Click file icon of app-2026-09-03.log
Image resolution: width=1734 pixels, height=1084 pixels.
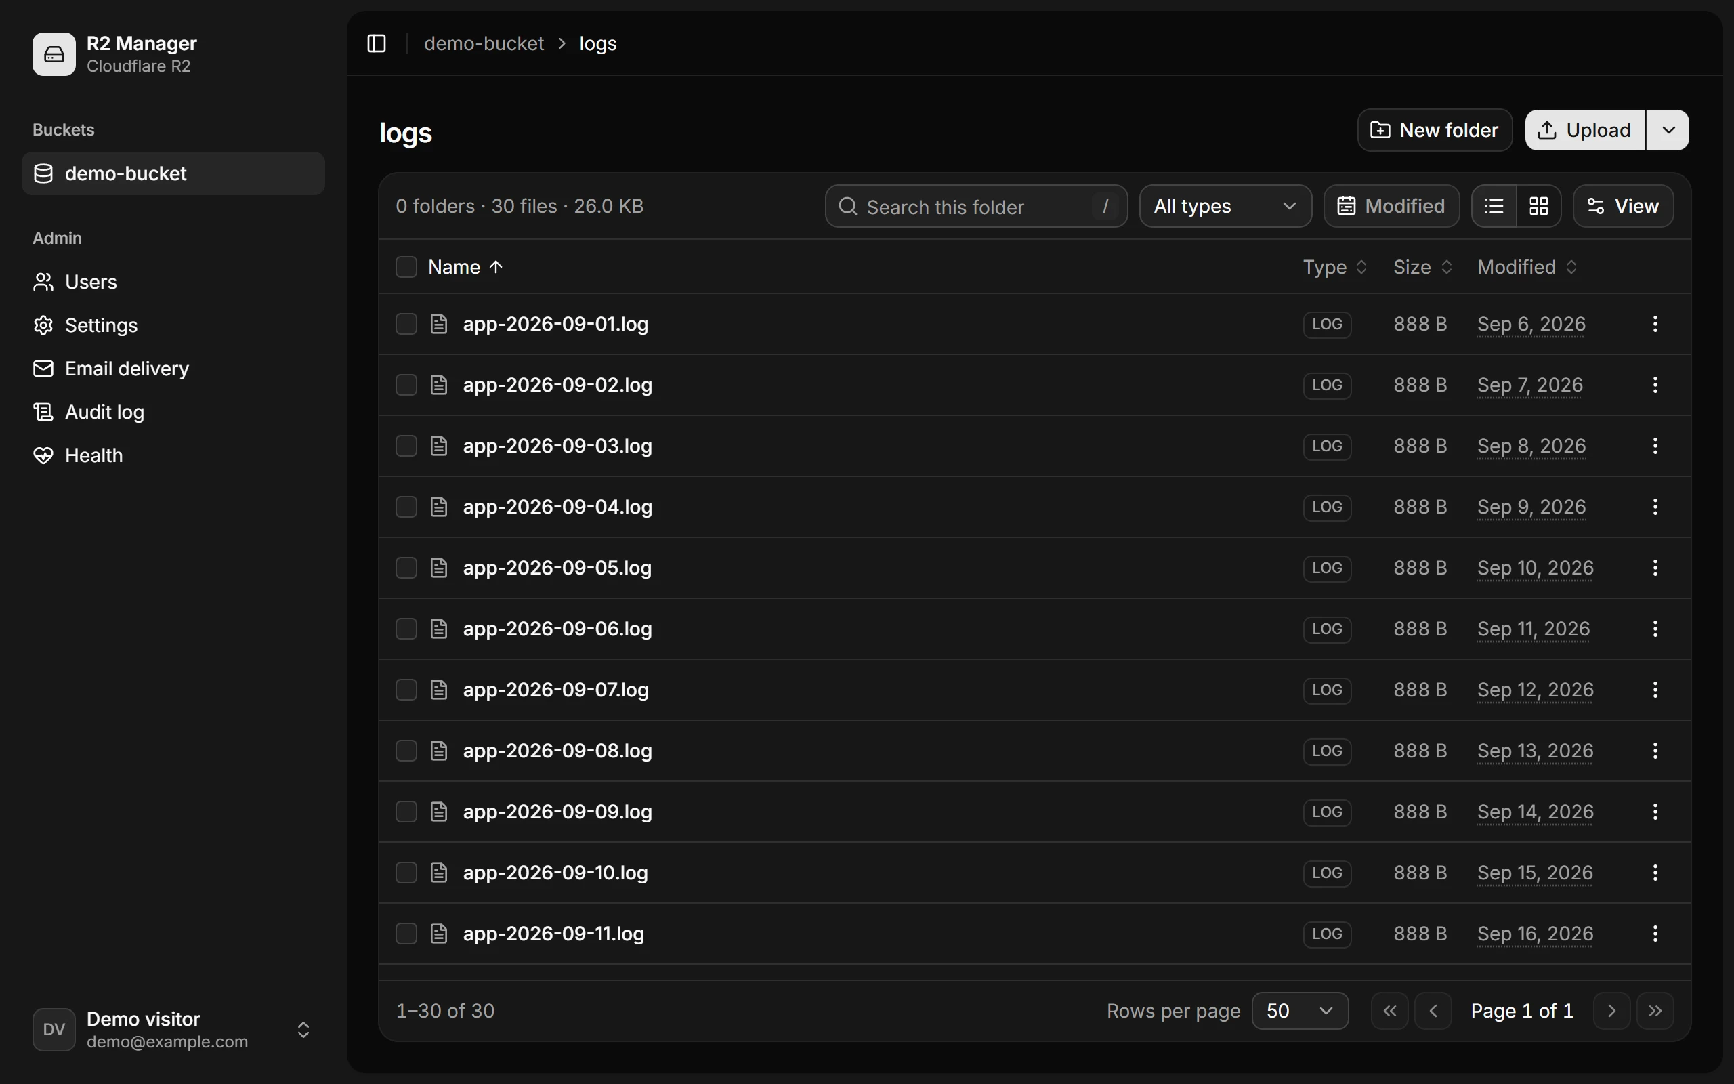click(x=438, y=446)
